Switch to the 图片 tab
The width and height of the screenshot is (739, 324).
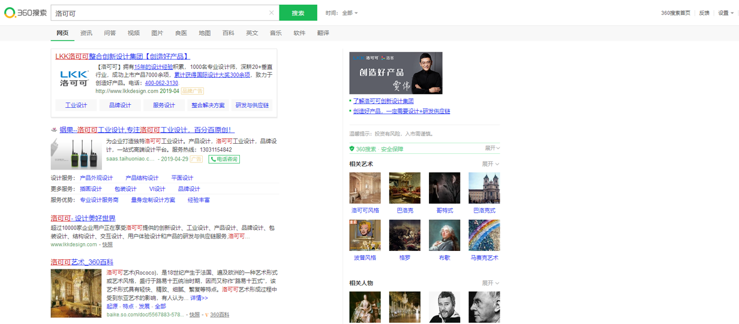tap(157, 33)
